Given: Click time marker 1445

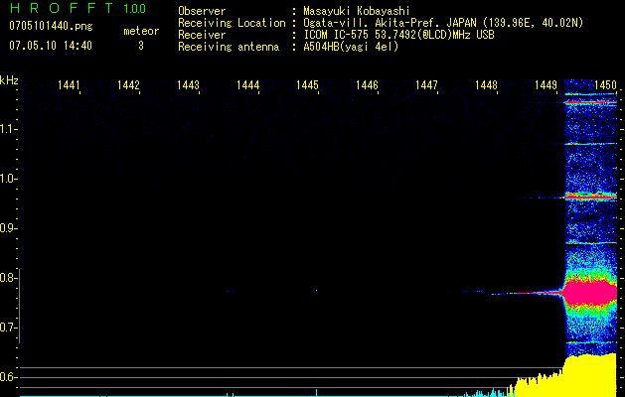Looking at the screenshot, I should coord(307,85).
